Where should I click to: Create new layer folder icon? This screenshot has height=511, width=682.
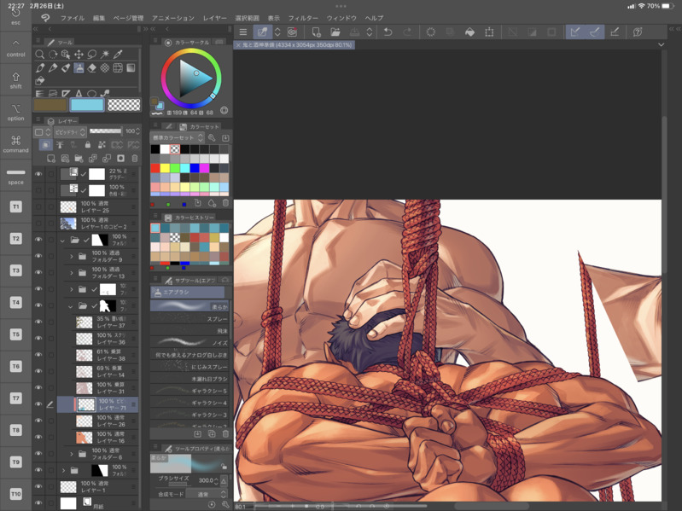(x=79, y=159)
